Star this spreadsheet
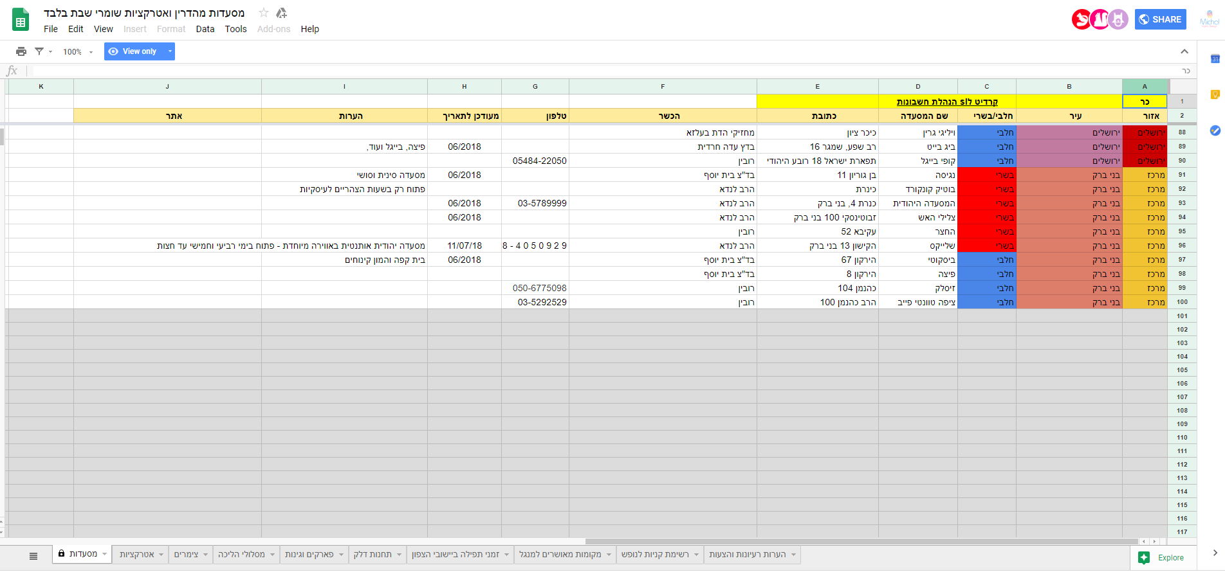1225x572 pixels. (264, 13)
